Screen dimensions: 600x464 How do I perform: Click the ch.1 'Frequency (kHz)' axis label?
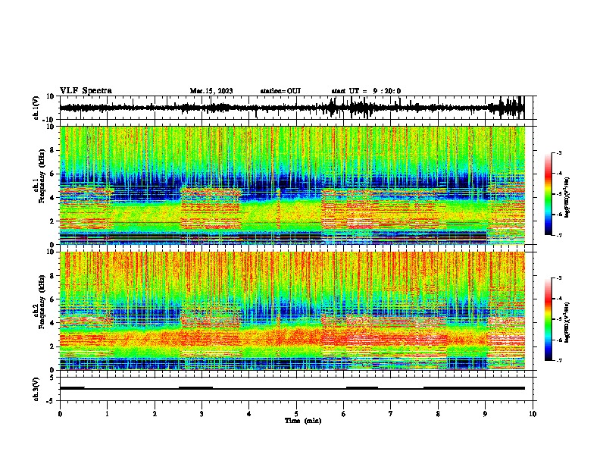click(x=42, y=177)
